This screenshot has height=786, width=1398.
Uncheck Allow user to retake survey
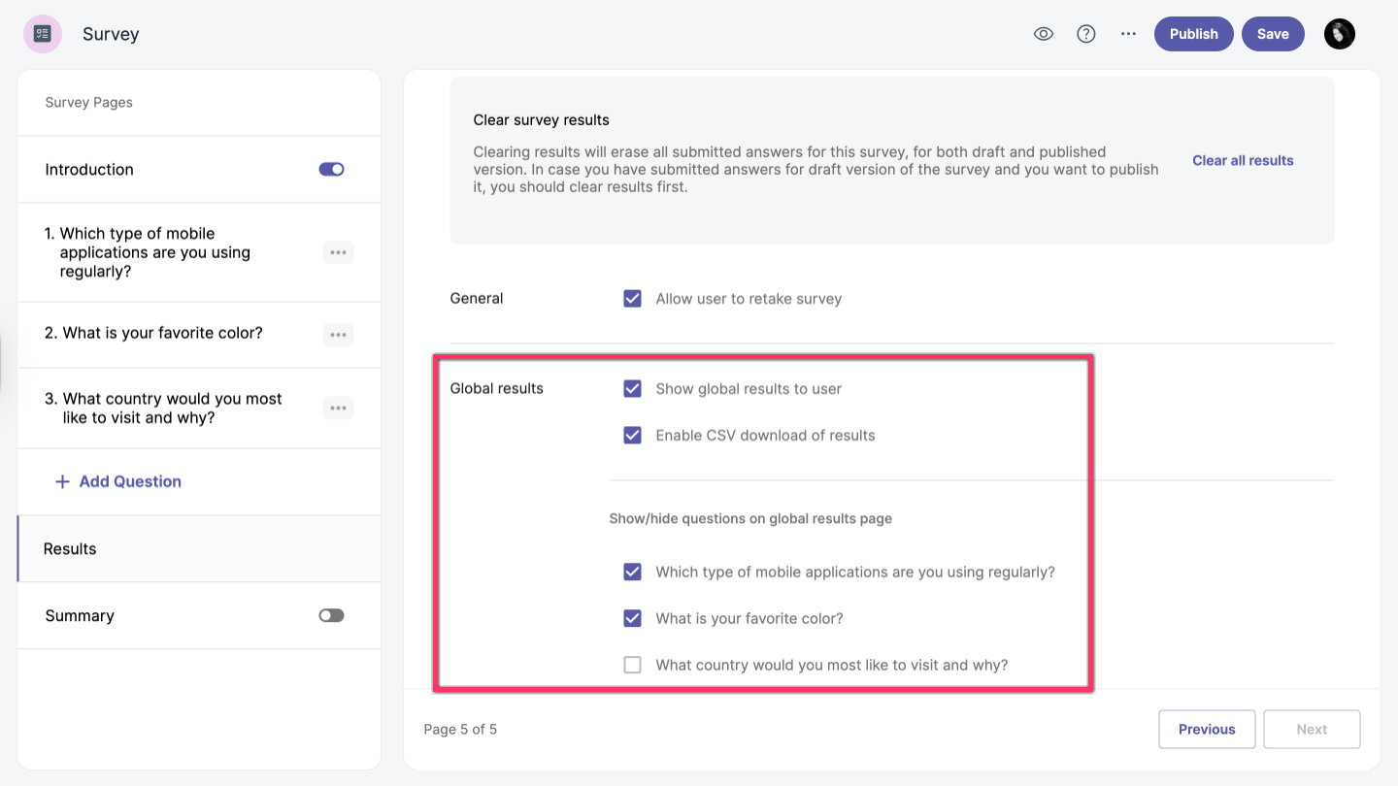633,299
